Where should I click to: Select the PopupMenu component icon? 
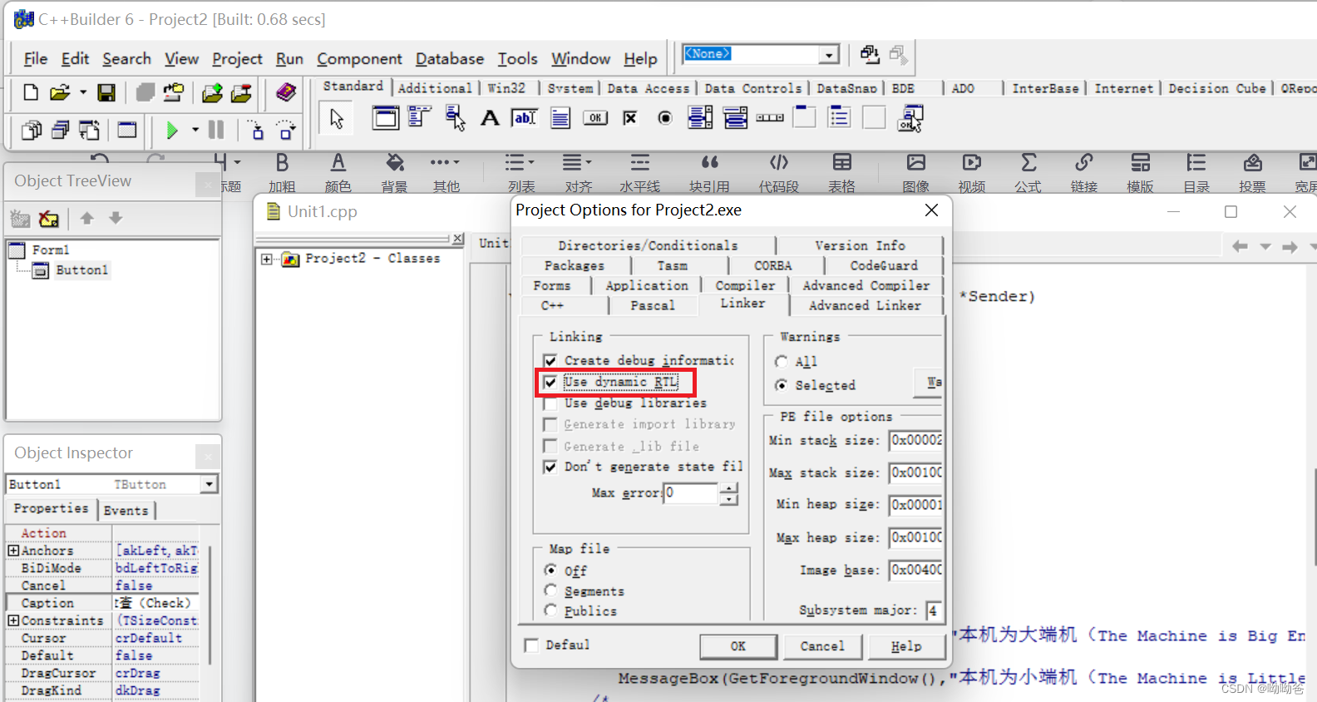tap(455, 117)
